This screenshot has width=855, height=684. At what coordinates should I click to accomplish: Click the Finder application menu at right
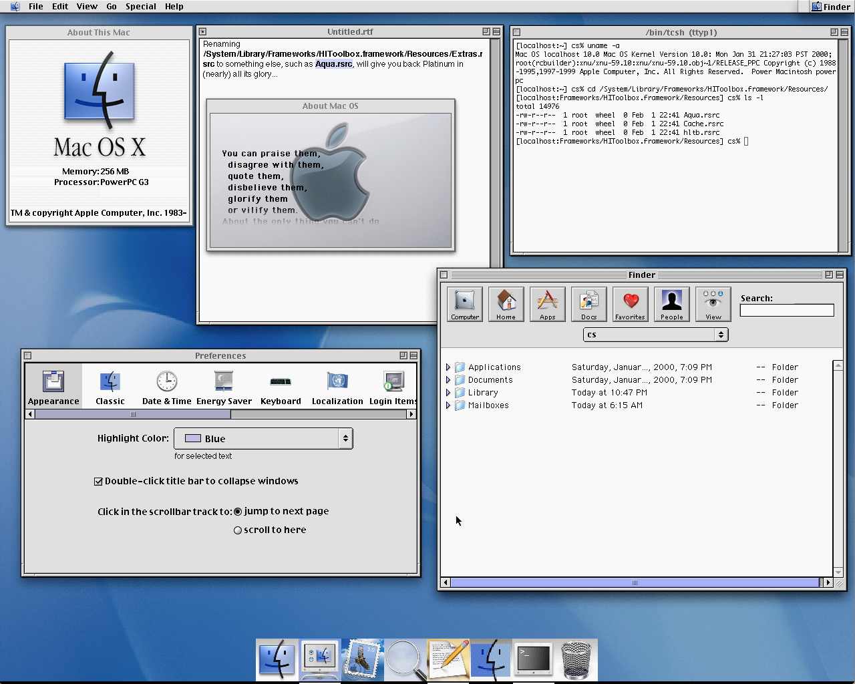830,7
